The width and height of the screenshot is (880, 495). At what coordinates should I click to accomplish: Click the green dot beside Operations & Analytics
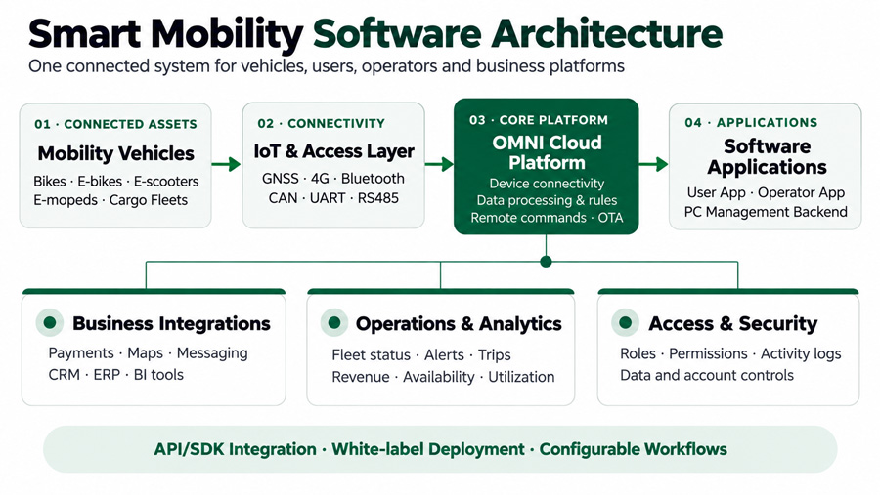point(334,323)
